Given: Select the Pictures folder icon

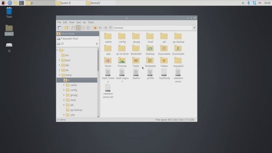Looking at the screenshot, I should [122, 62].
